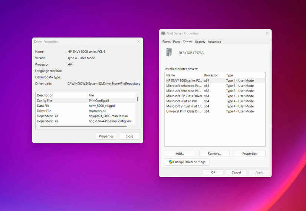
Task: Close the Print Server Properties window
Action: tap(267, 33)
